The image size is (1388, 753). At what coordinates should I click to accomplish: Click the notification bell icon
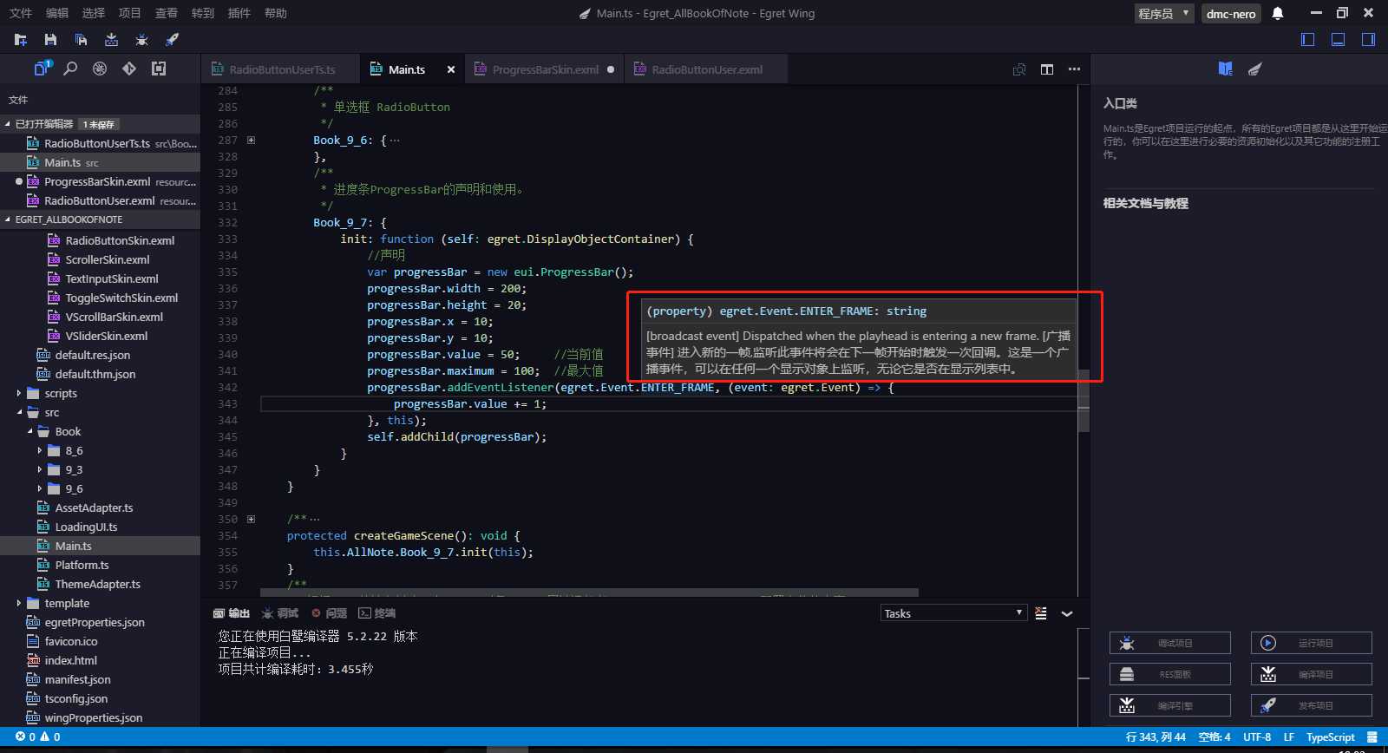click(1278, 13)
